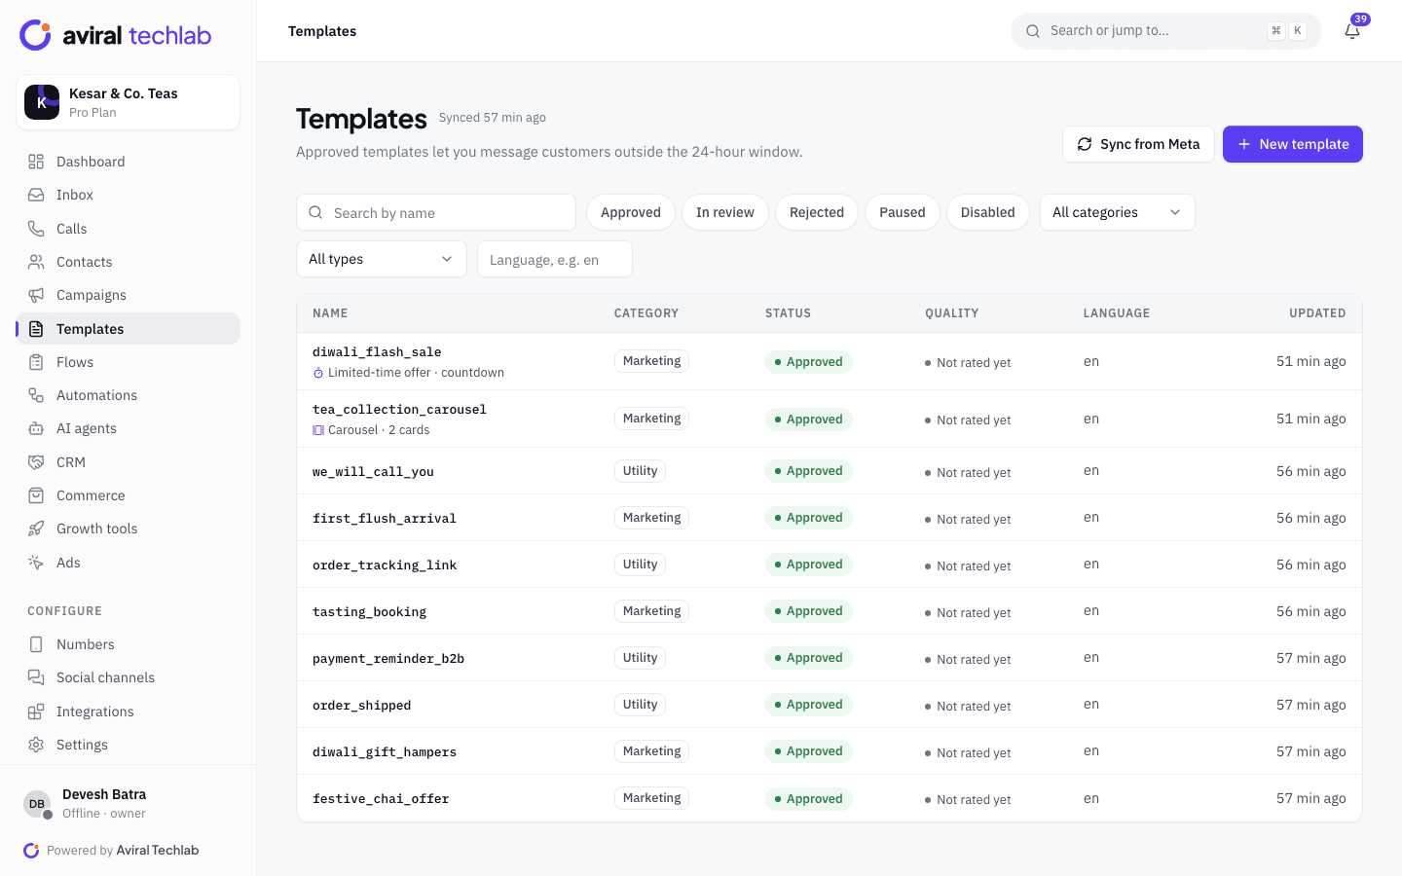Go to Templates in the sidebar
This screenshot has height=876, width=1402.
click(x=129, y=329)
